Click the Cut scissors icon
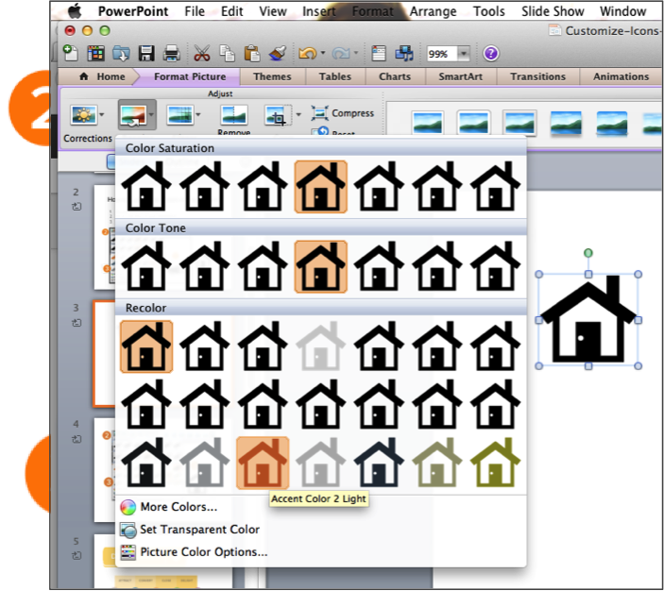The image size is (664, 591). click(x=202, y=54)
